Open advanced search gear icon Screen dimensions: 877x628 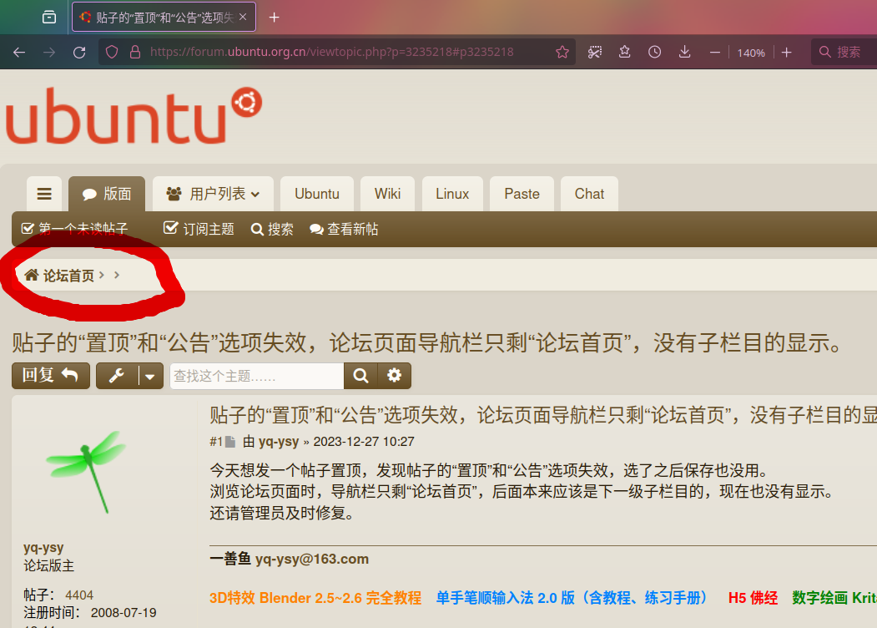[x=395, y=376]
